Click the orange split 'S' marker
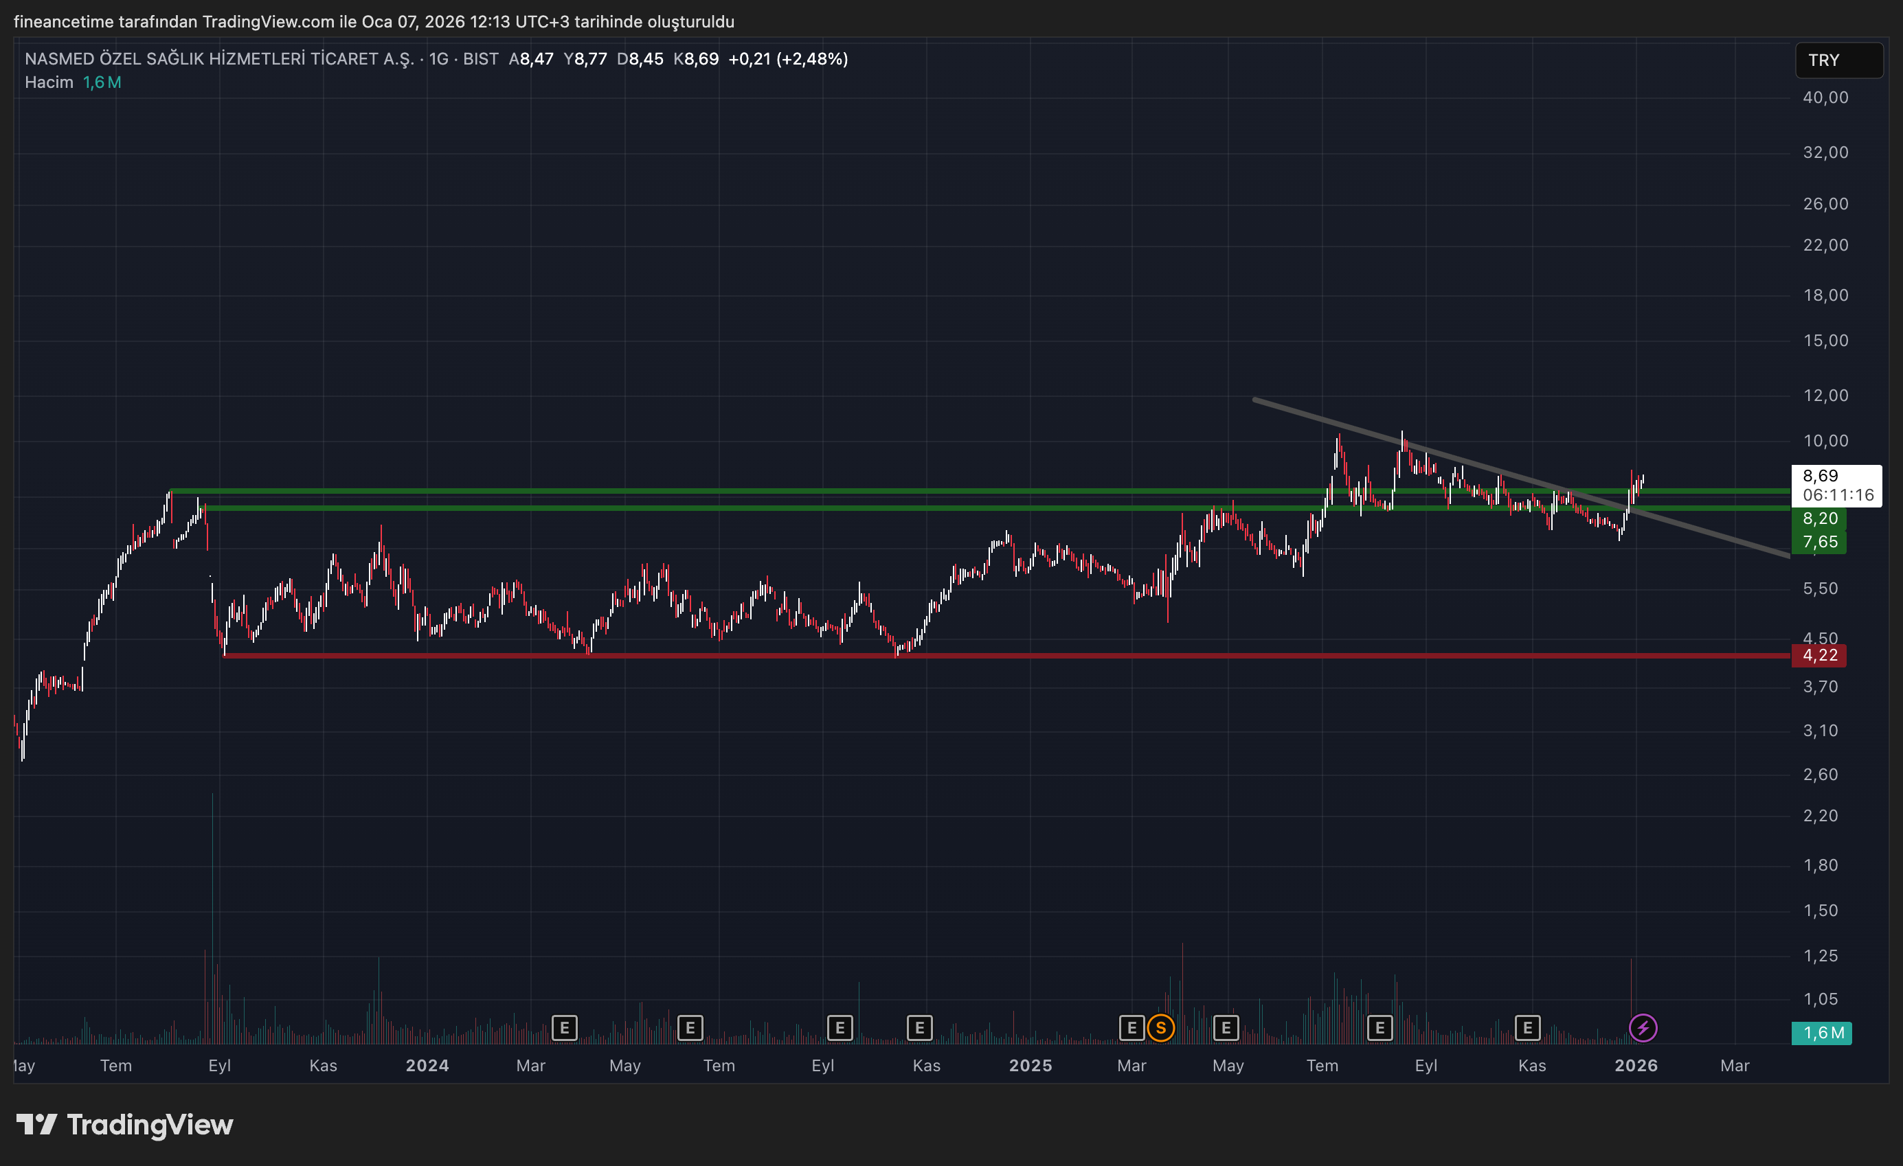 (x=1160, y=1028)
